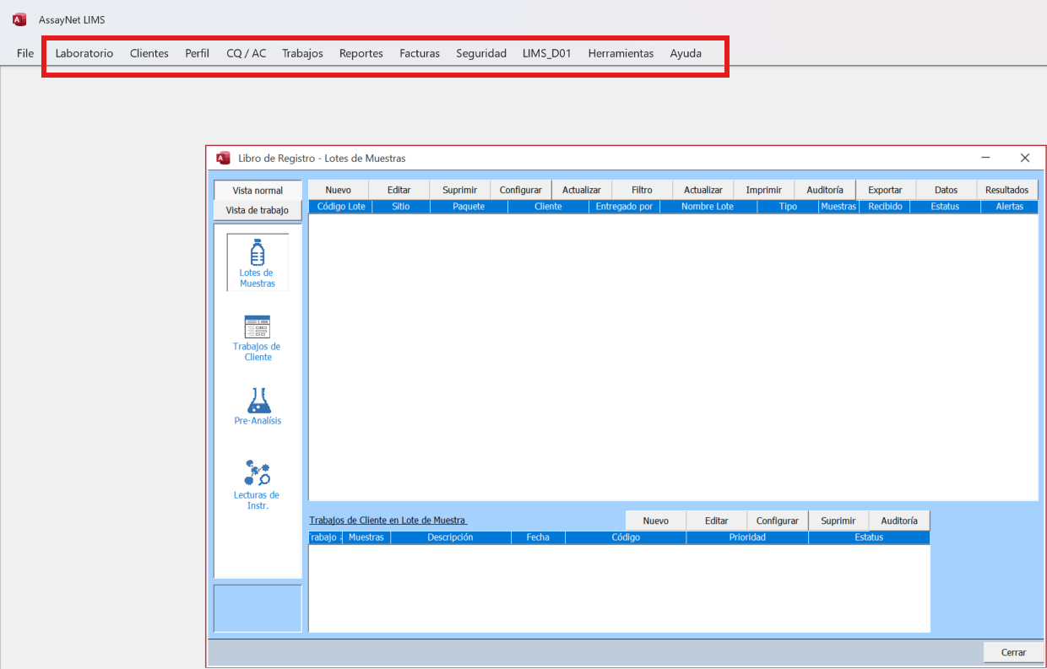Open the Seguridad menu
The width and height of the screenshot is (1047, 669).
click(481, 53)
